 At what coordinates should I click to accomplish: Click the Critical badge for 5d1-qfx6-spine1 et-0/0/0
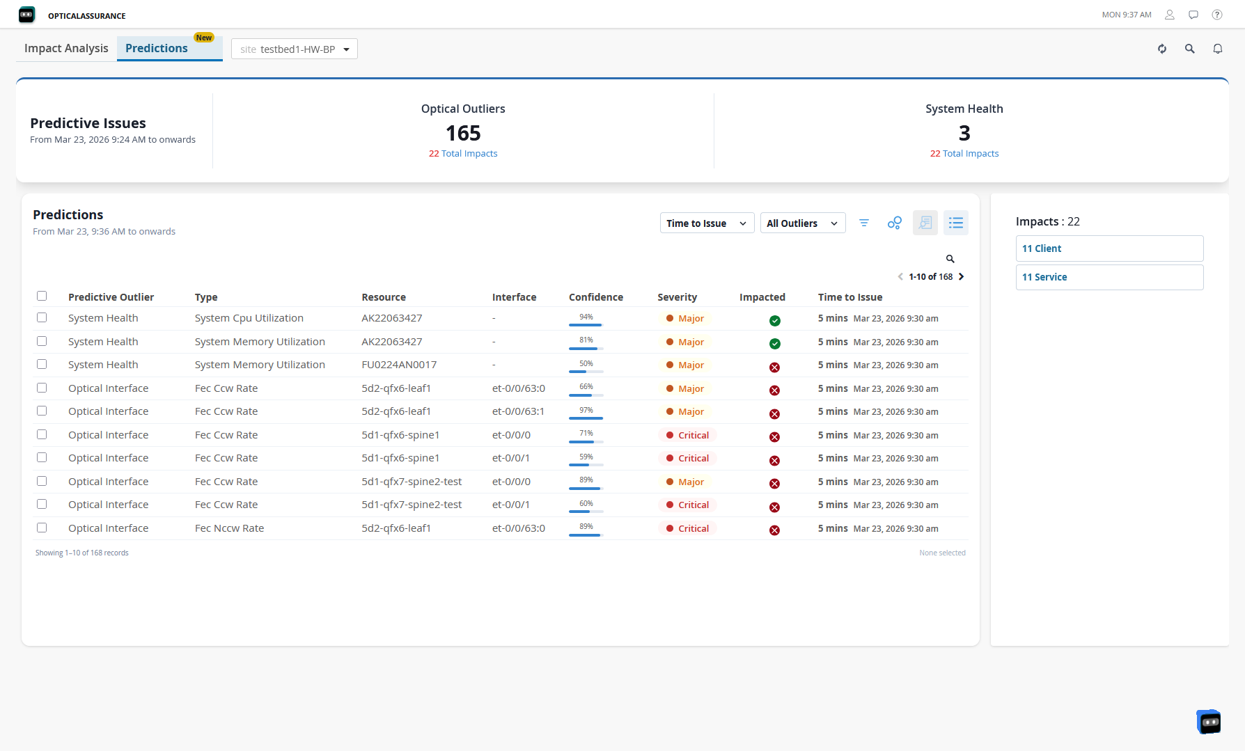687,435
